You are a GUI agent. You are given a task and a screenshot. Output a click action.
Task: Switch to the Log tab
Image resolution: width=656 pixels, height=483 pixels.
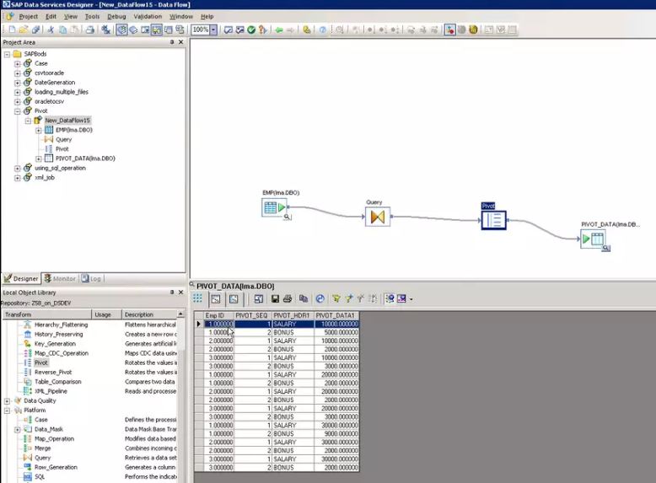(91, 278)
